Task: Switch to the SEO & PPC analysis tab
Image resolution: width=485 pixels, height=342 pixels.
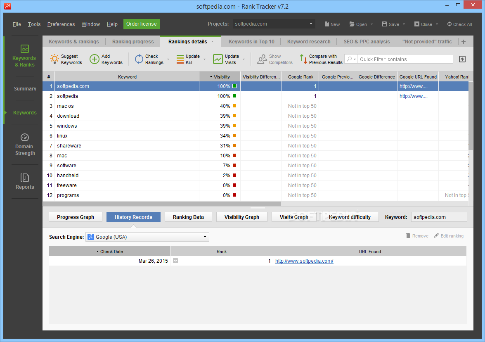Action: pos(367,41)
